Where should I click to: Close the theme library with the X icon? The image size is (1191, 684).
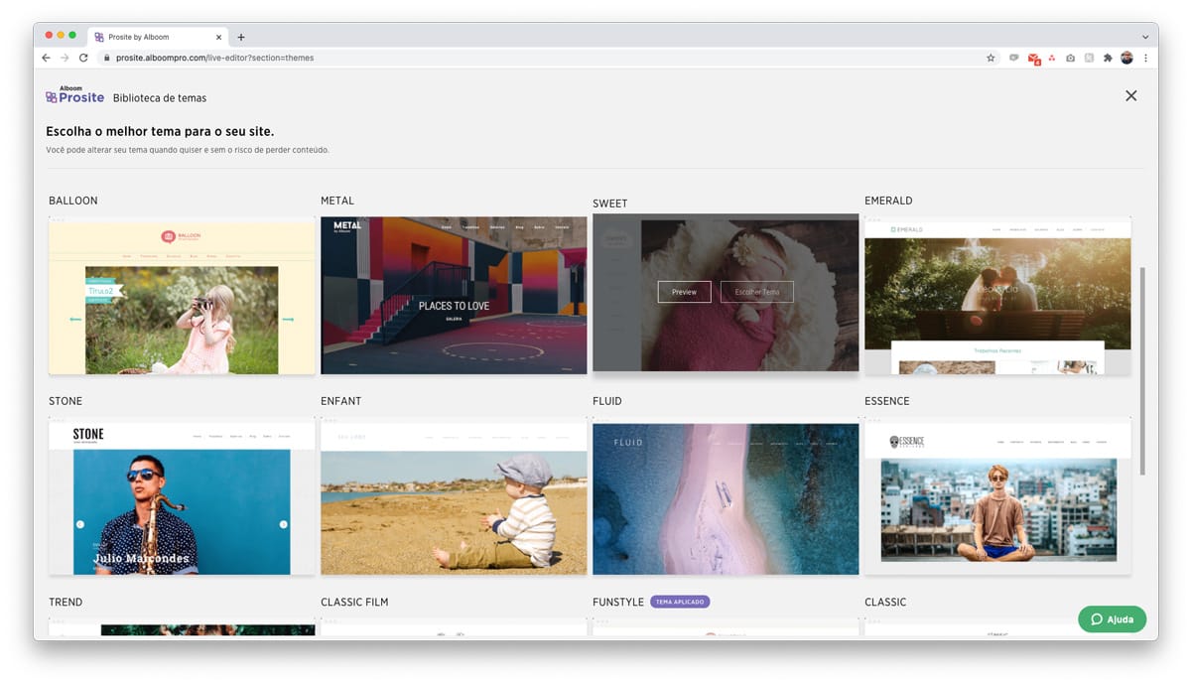coord(1130,96)
